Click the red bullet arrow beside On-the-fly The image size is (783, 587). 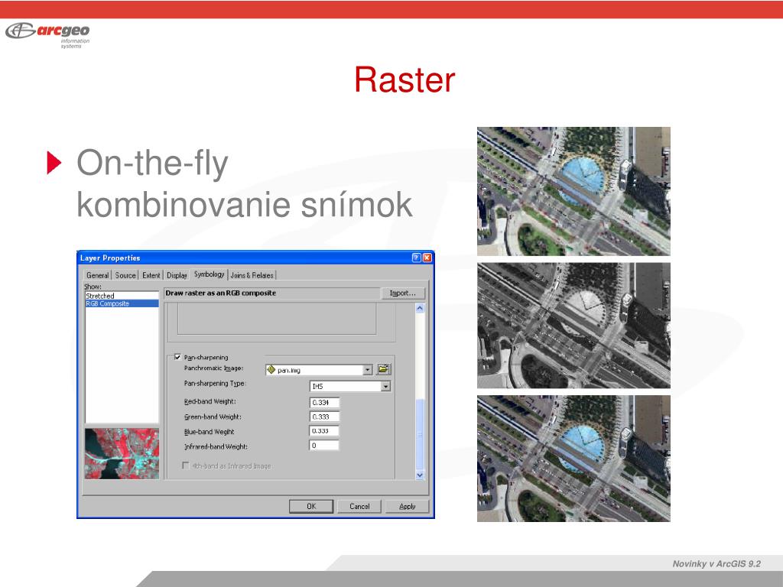[x=54, y=163]
